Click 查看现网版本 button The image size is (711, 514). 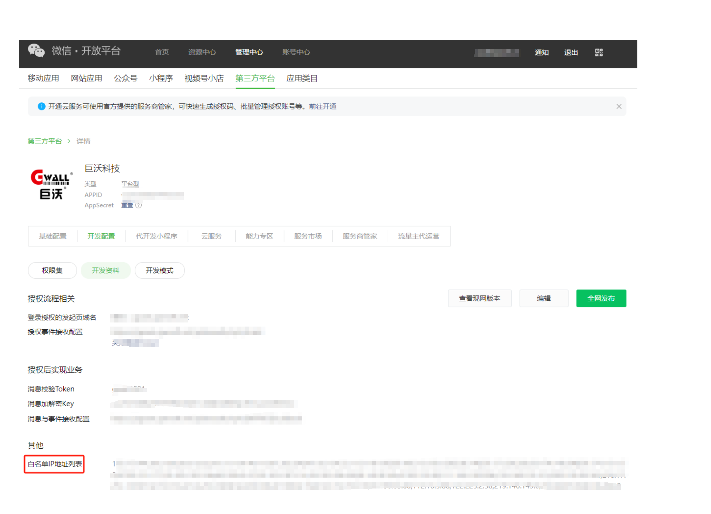(x=479, y=298)
